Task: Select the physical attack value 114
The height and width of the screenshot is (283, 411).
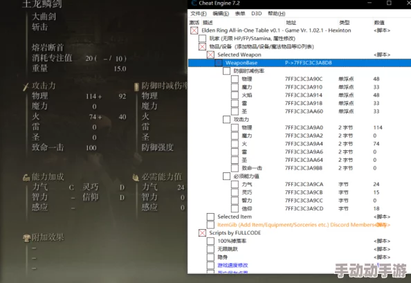Action: 378,127
